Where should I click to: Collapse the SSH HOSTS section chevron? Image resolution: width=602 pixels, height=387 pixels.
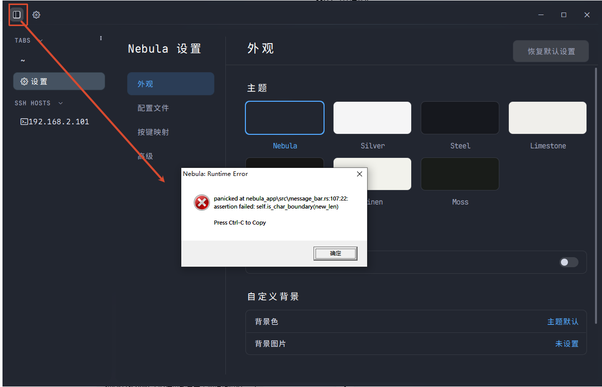coord(61,103)
